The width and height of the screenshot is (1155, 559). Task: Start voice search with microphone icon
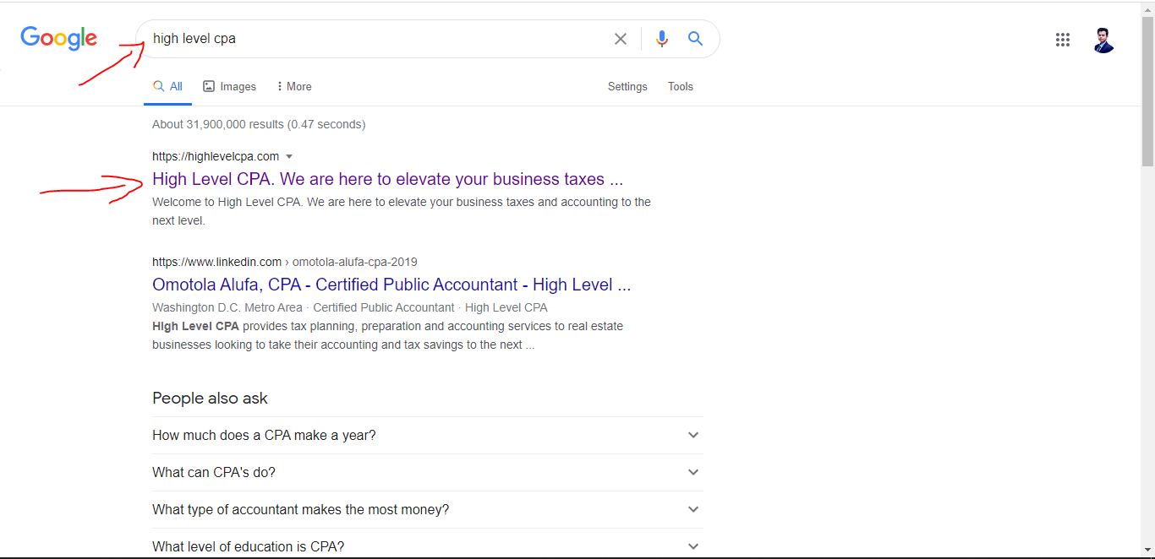tap(662, 39)
